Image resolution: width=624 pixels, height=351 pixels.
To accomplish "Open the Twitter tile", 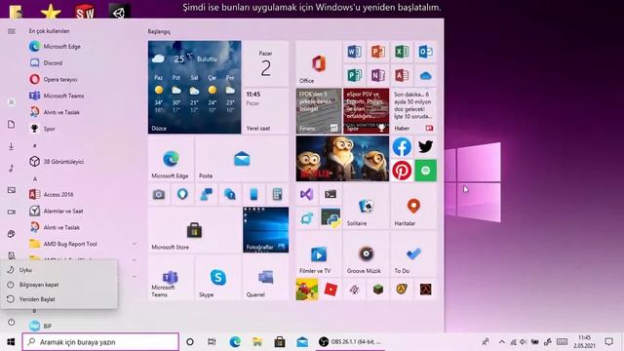I will click(425, 147).
